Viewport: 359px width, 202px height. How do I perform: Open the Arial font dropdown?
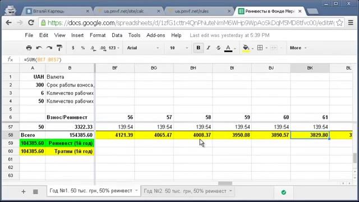[x=143, y=48]
